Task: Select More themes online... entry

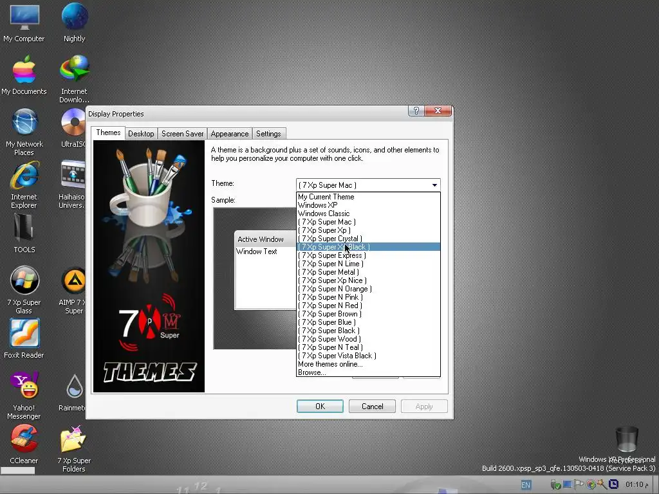Action: 368,364
